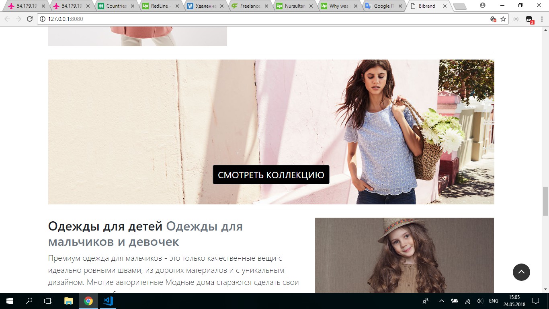The width and height of the screenshot is (549, 309).
Task: Click the page's vertical scrollbar thumb
Action: point(545,201)
